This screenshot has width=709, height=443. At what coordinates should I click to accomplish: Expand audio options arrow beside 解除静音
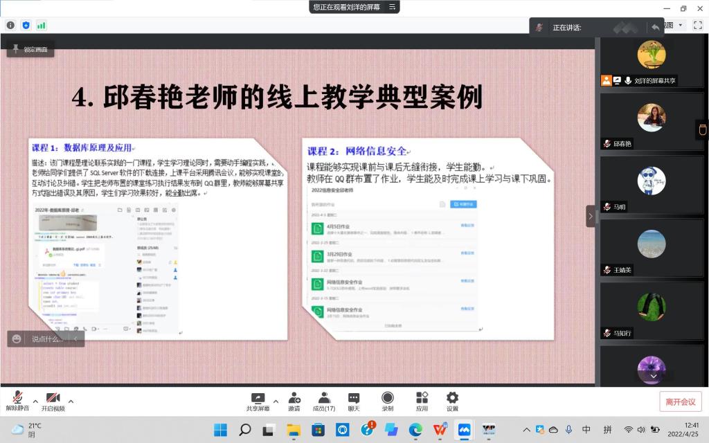click(x=35, y=401)
